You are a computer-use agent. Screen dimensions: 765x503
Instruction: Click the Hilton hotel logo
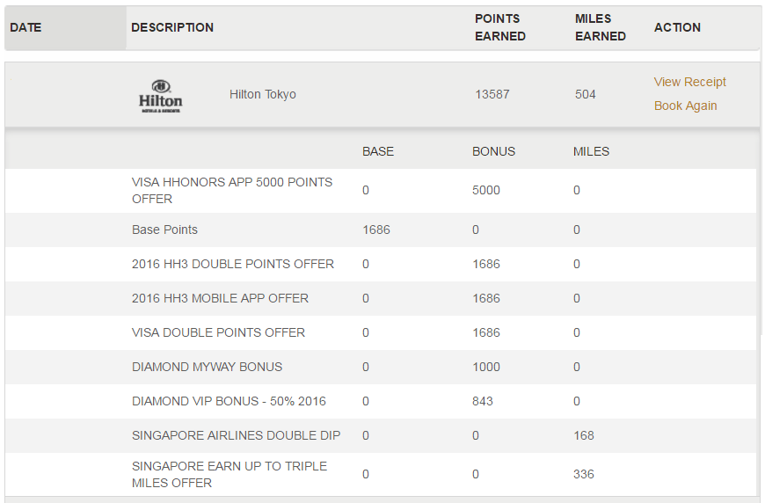(x=161, y=96)
